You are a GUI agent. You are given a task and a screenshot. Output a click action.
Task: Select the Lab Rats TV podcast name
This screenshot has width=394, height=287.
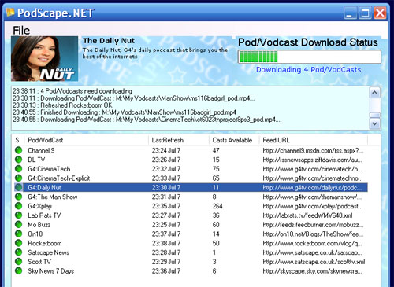click(x=44, y=215)
